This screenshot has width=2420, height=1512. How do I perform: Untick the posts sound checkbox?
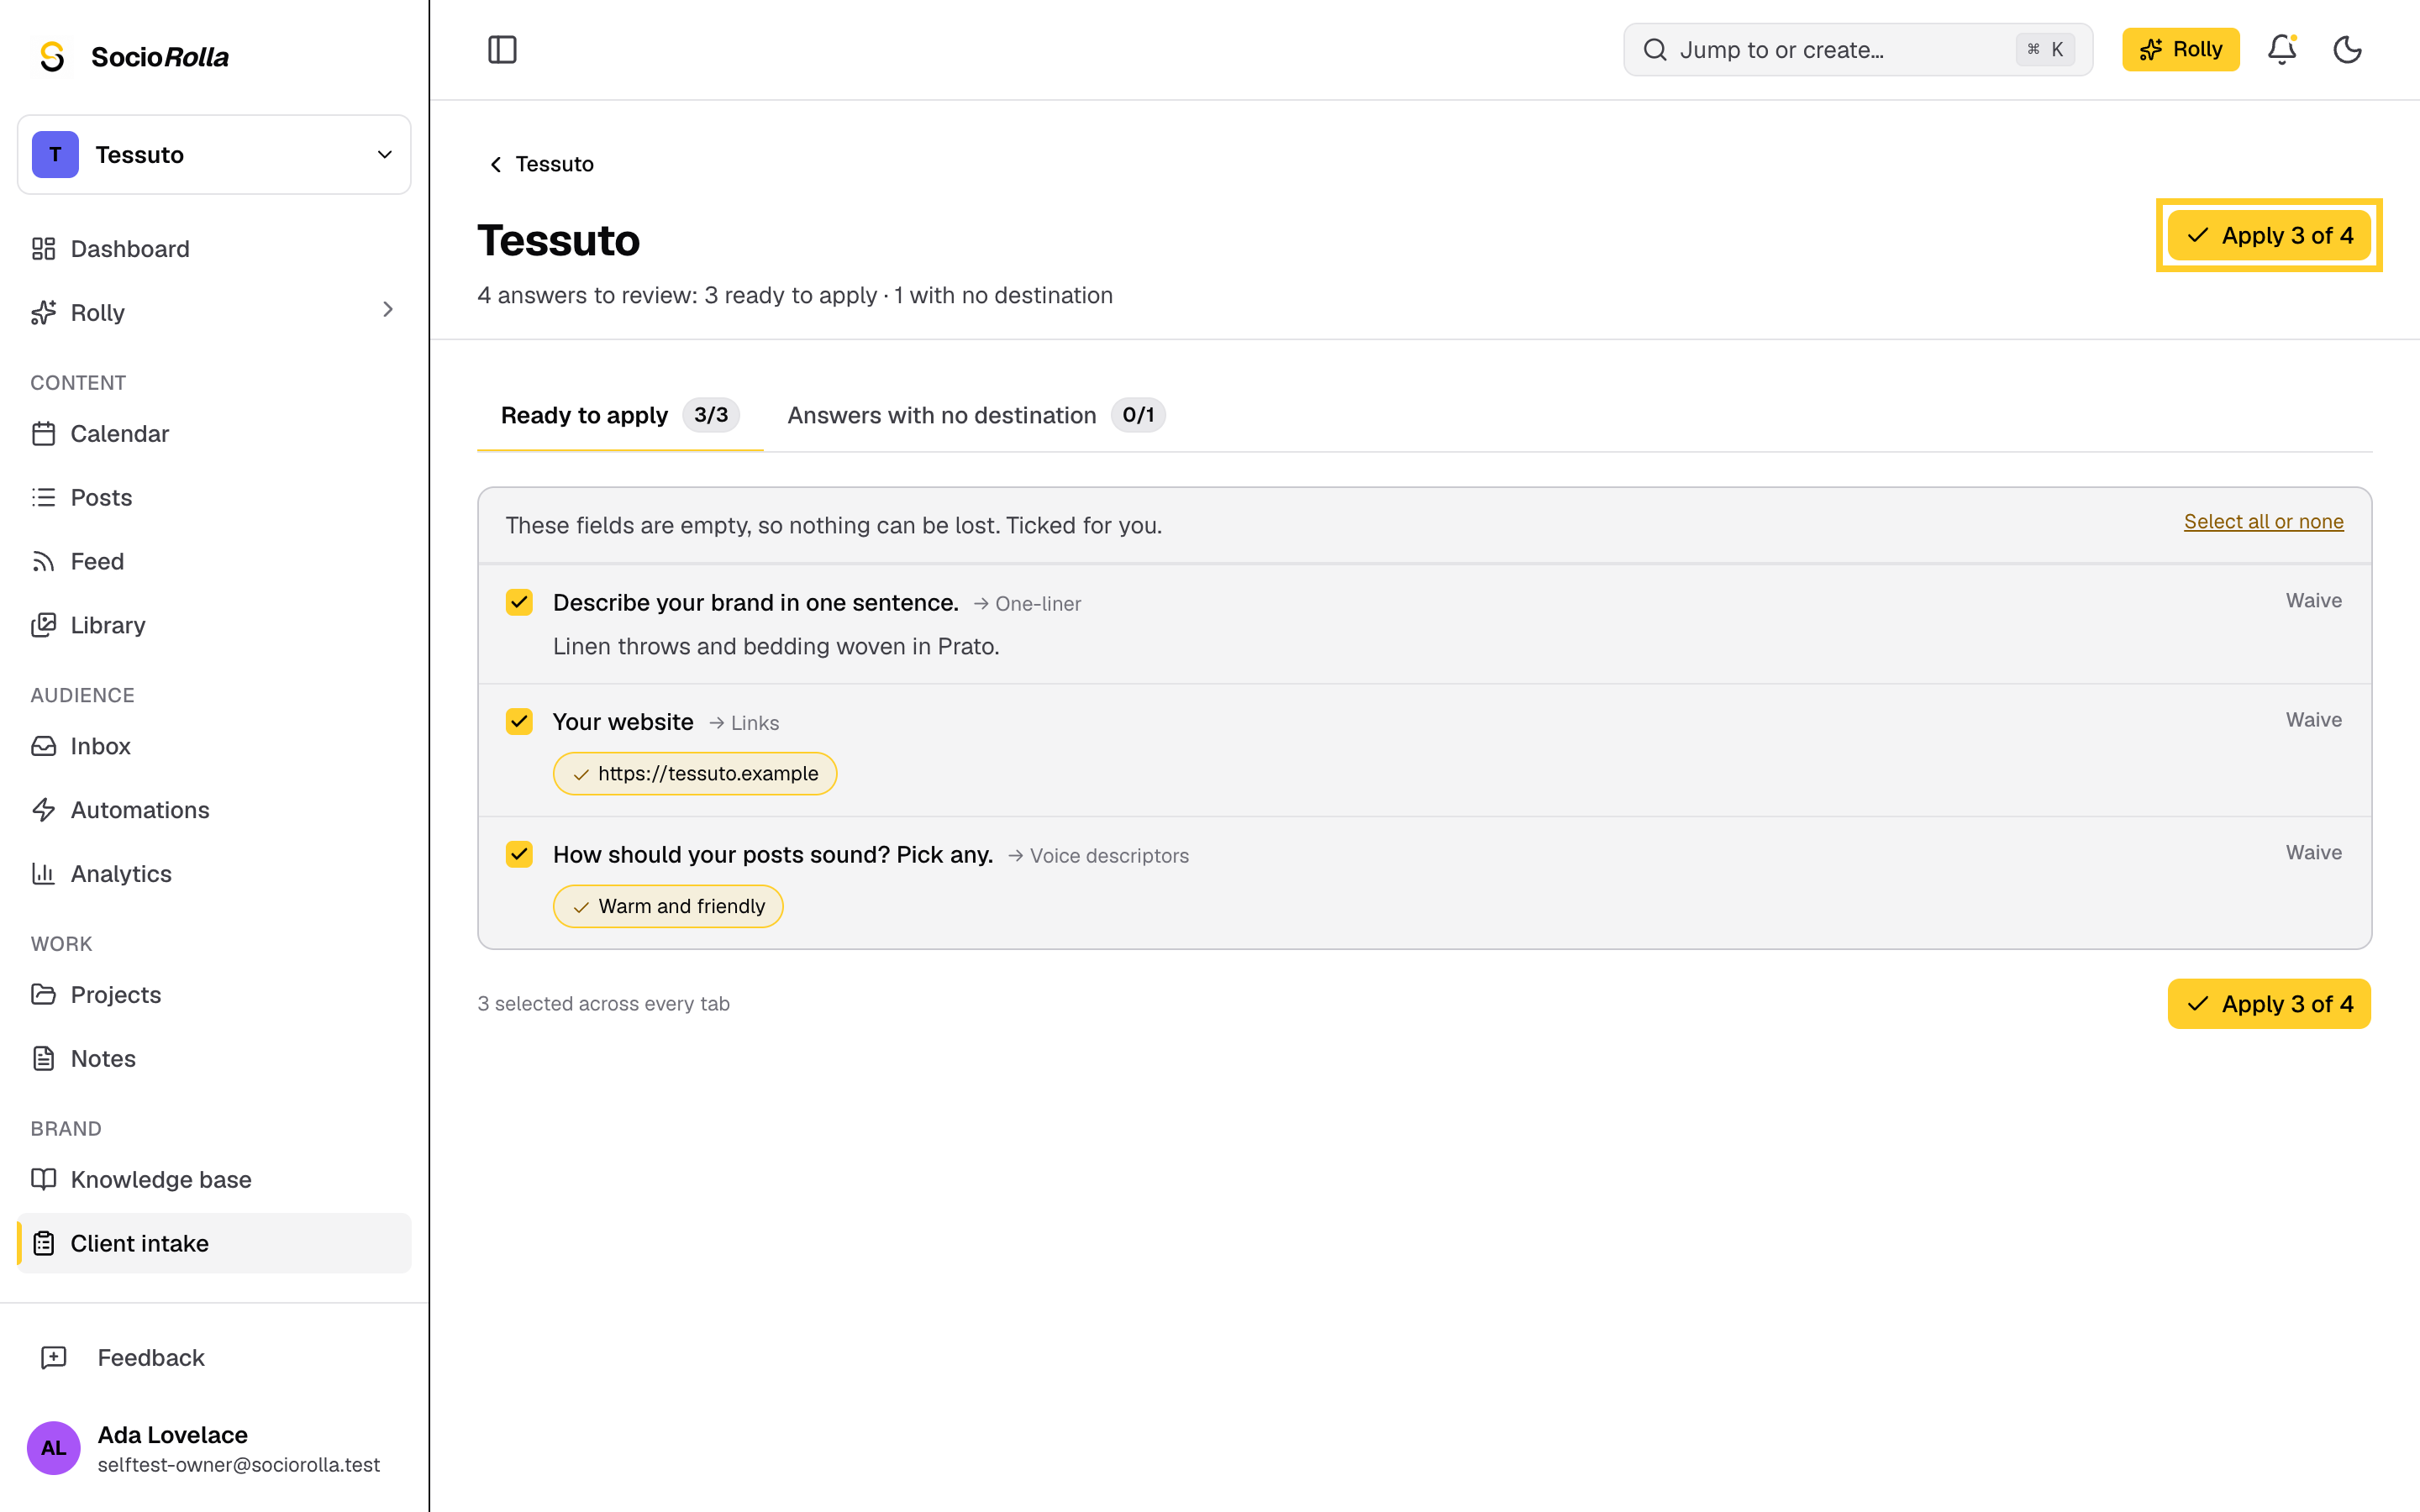519,855
